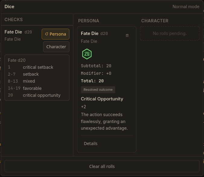Click the Resolved outcome badge
204x177 pixels.
tap(98, 90)
